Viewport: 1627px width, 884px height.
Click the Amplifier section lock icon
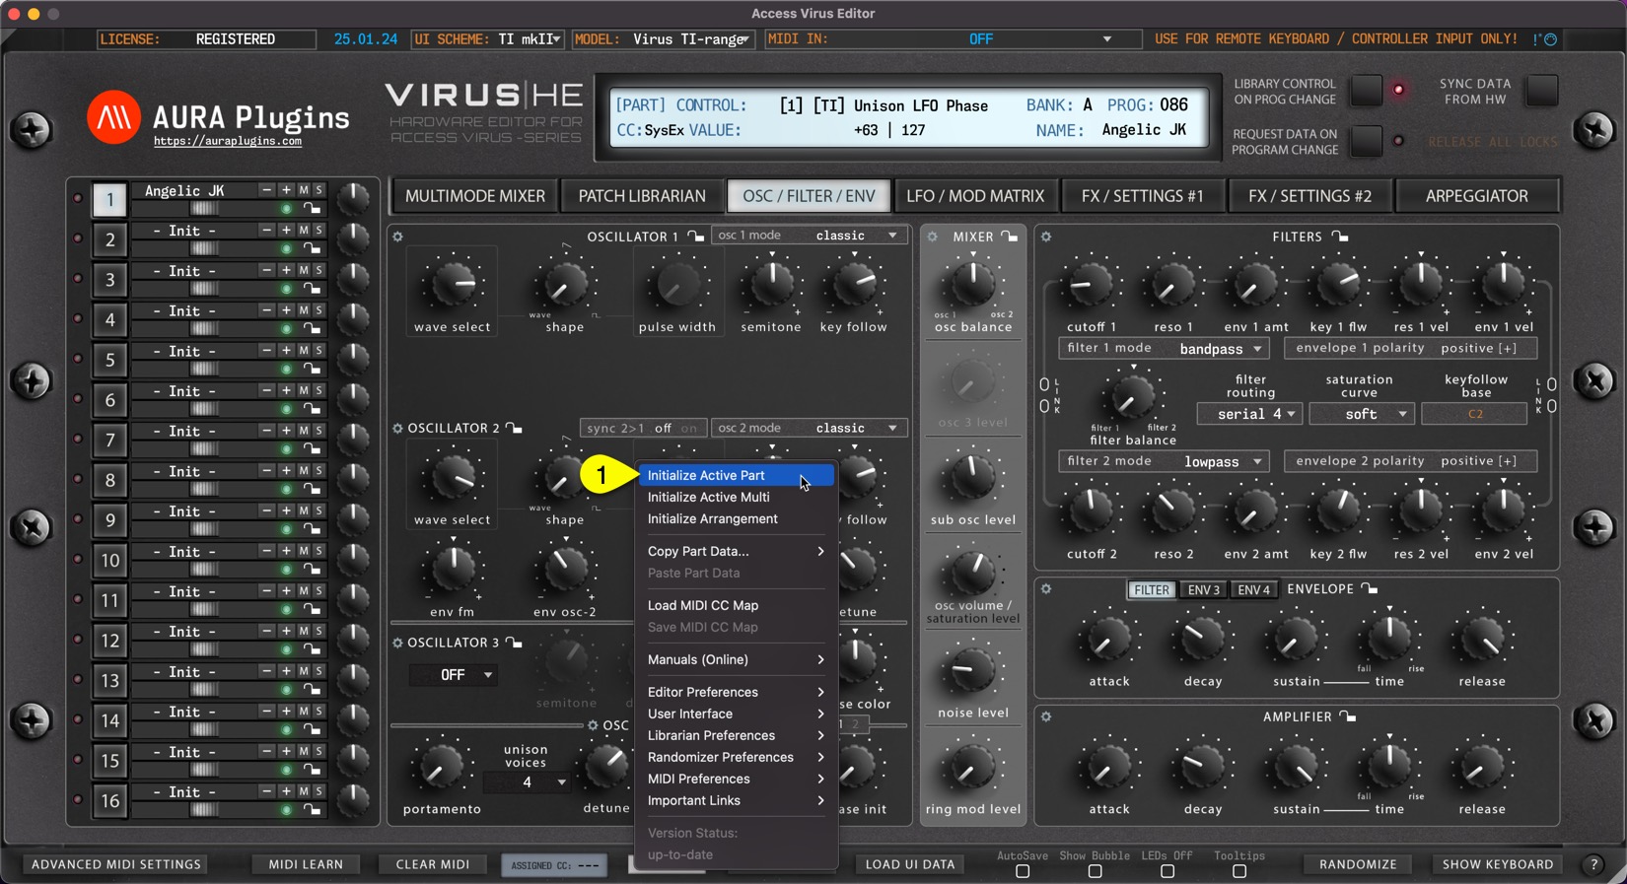tap(1347, 716)
